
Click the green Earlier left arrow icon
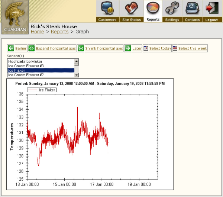[11, 48]
